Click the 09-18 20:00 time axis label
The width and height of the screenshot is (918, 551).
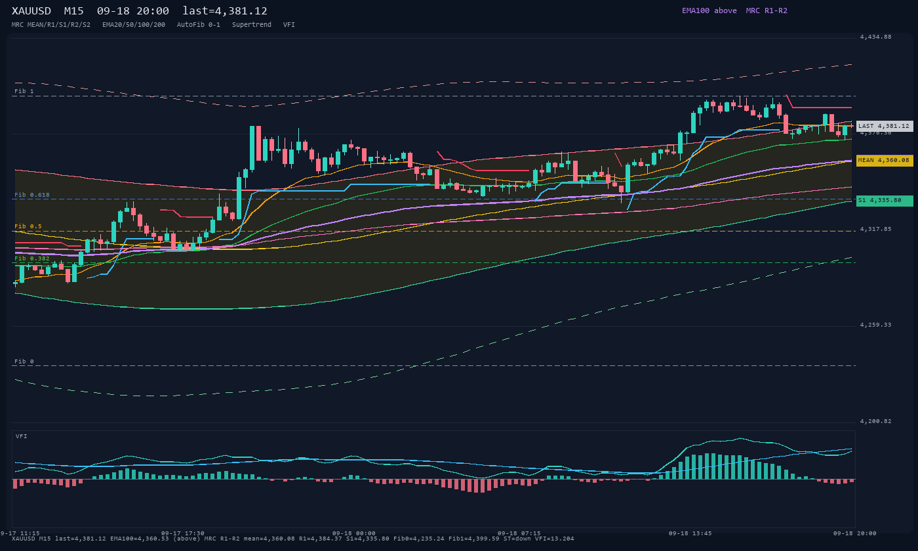[x=855, y=533]
